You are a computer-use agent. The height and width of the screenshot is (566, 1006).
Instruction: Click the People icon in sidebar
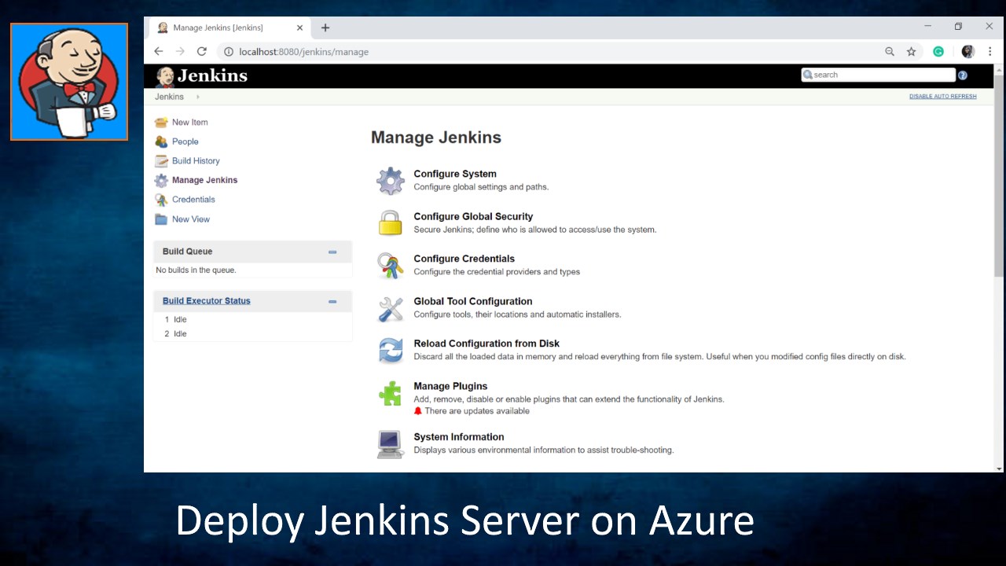coord(161,141)
